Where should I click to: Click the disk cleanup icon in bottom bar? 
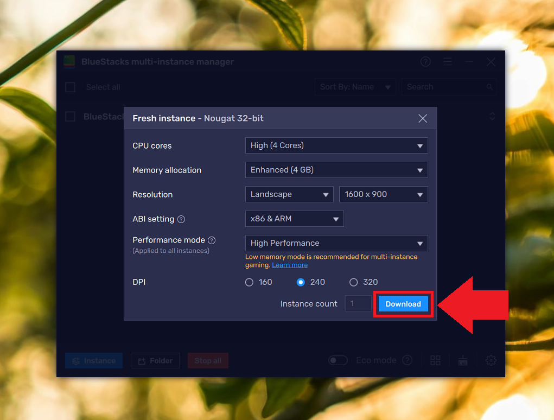pyautogui.click(x=462, y=360)
